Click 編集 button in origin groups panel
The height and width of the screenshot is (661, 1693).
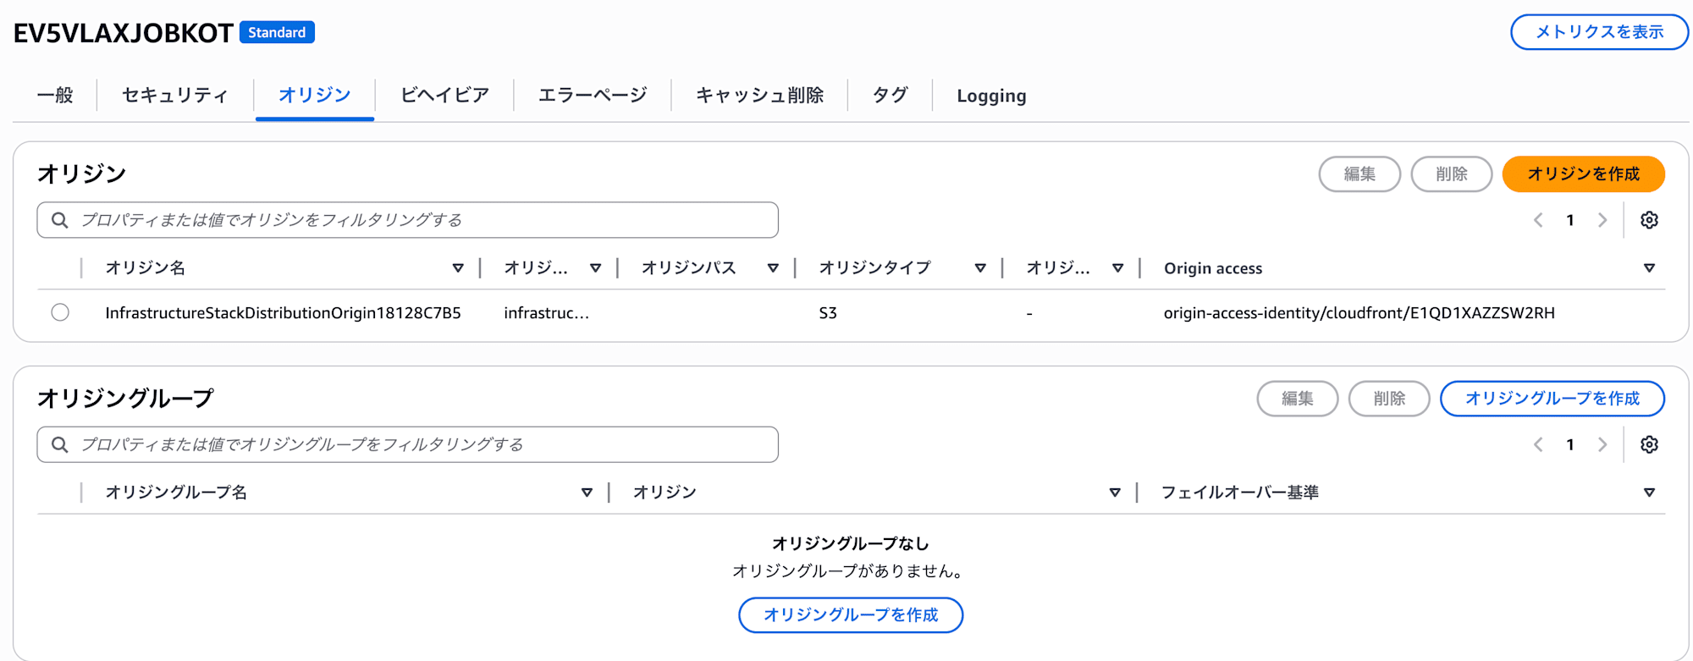[x=1298, y=399]
